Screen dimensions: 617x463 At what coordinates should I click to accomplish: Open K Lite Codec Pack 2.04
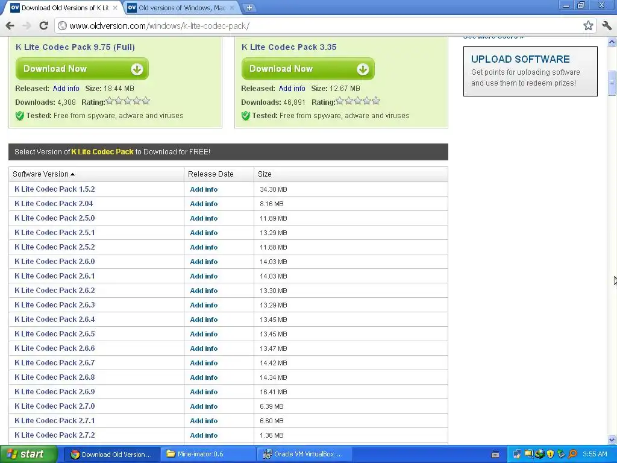(x=54, y=204)
